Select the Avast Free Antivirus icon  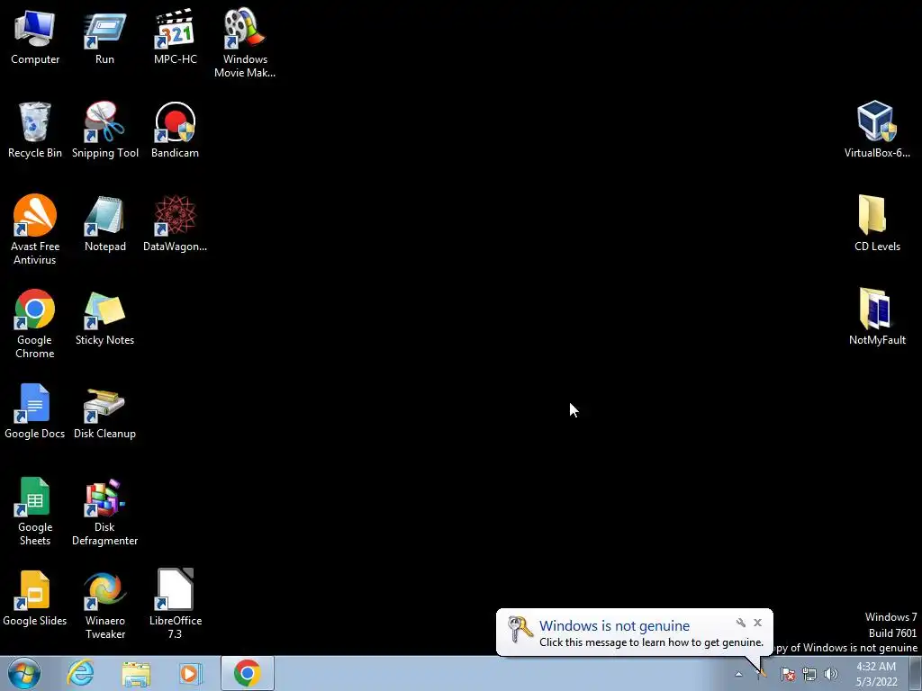35,229
